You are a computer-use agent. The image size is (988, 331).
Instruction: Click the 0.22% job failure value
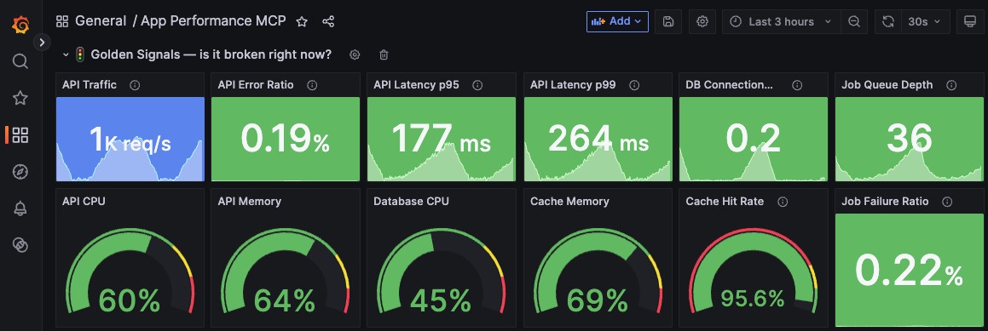[x=910, y=271]
